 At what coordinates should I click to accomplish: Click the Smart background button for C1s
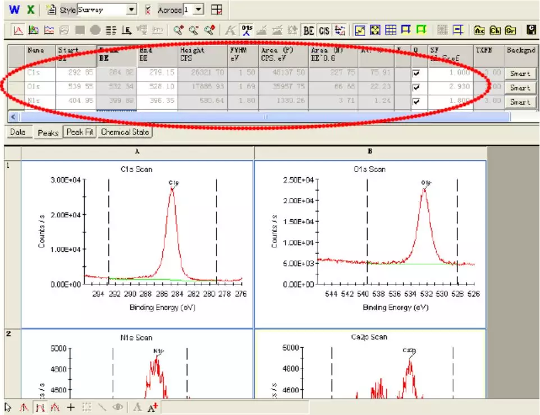tap(520, 73)
